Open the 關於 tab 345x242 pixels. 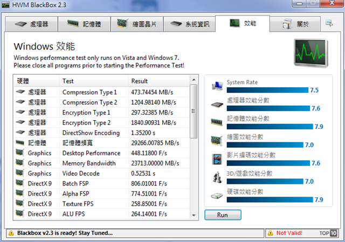pyautogui.click(x=295, y=24)
